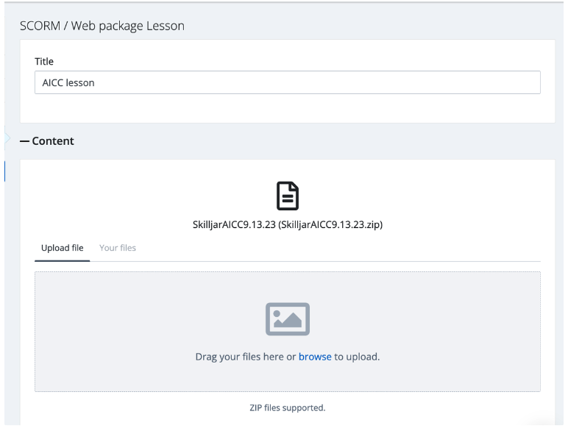Click the "ZIP files supported." note

287,407
